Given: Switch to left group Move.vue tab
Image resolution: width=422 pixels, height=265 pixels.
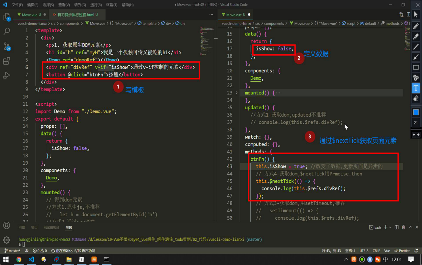Looking at the screenshot, I should pos(31,15).
